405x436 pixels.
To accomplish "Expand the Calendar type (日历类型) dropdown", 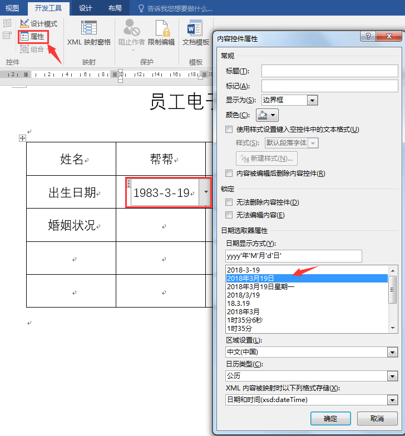I will [x=392, y=376].
